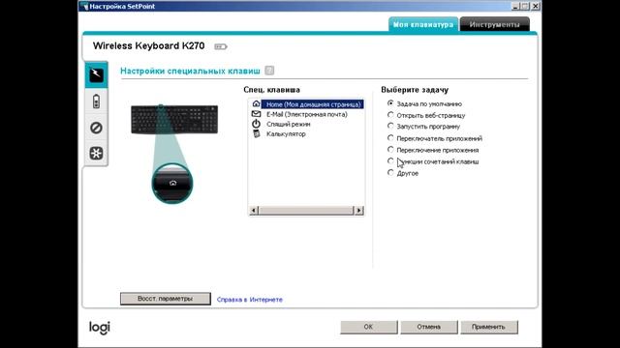
Task: Click the envelope E-Mail icon
Action: [256, 114]
